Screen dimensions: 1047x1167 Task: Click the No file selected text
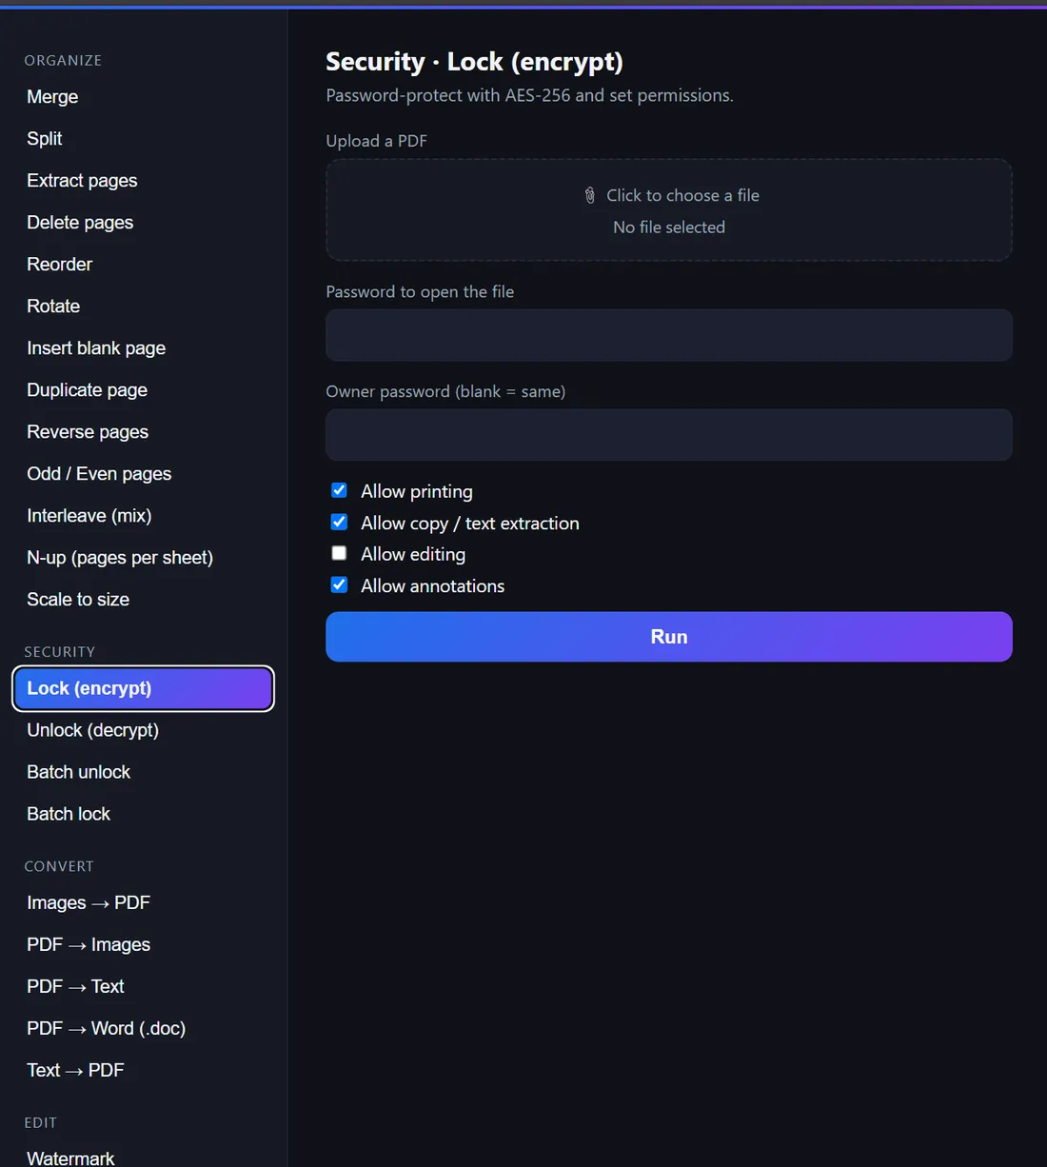click(669, 227)
